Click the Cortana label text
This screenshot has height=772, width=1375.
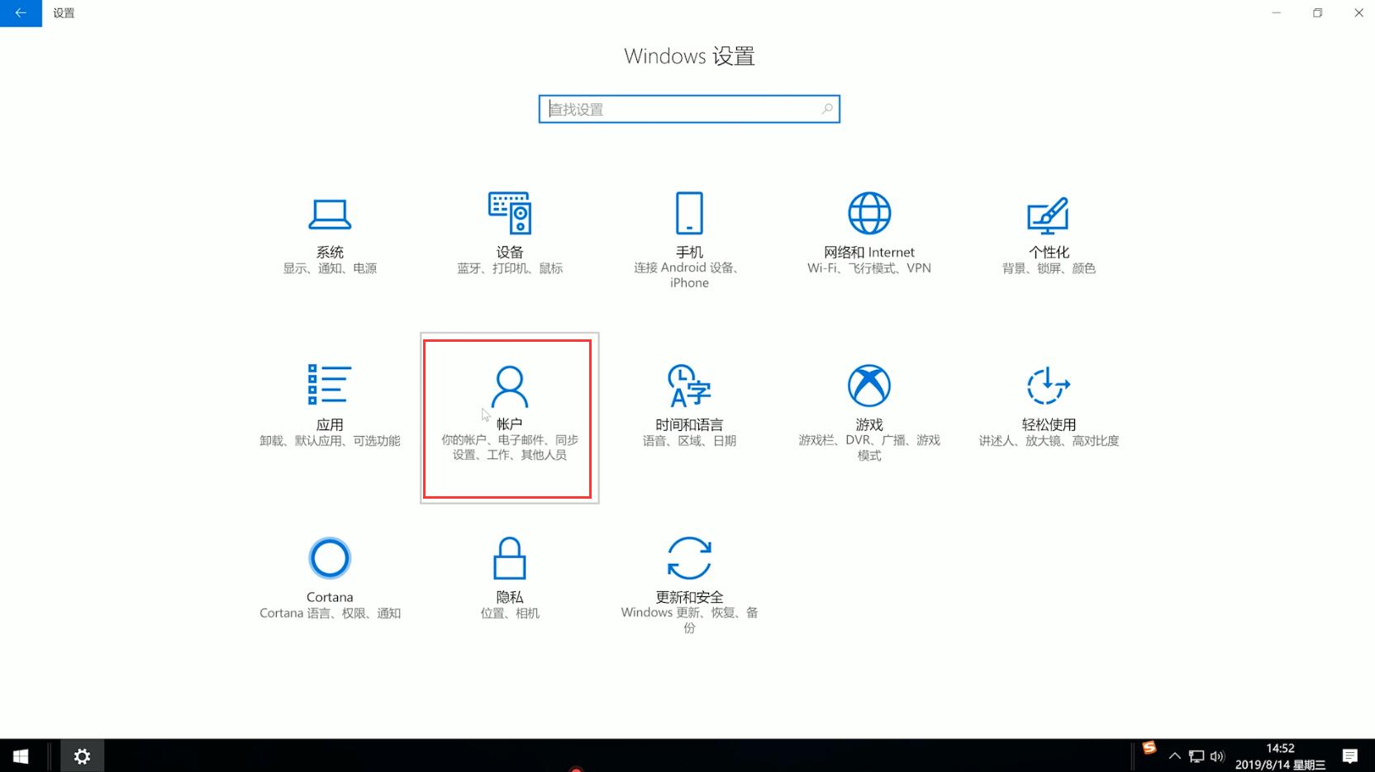point(330,597)
